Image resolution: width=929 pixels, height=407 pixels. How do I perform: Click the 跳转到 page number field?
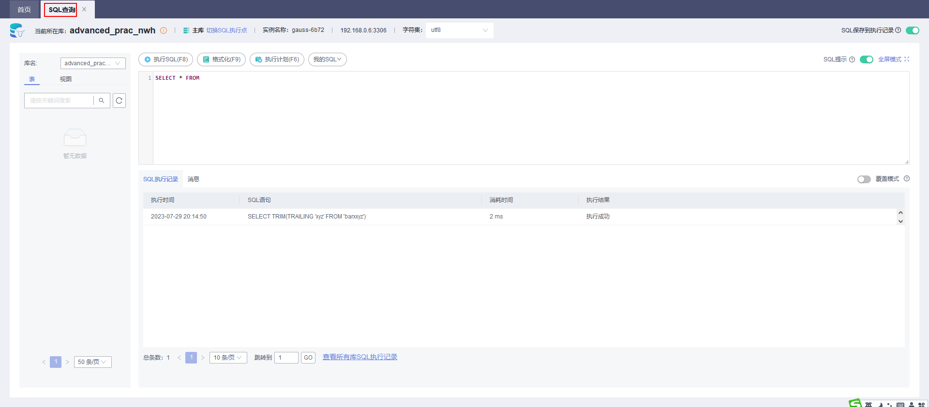coord(286,358)
